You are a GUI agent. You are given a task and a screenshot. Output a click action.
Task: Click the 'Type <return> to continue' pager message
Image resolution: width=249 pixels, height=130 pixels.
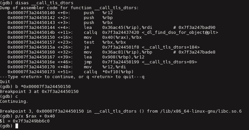tap(72, 77)
